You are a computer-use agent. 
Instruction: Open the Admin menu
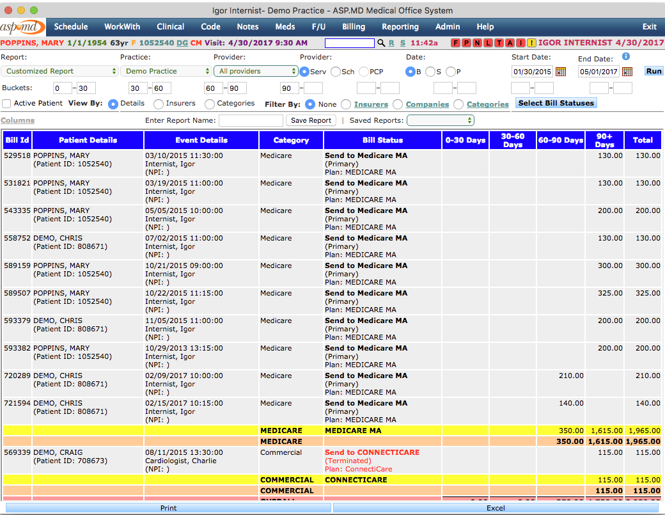click(x=448, y=27)
